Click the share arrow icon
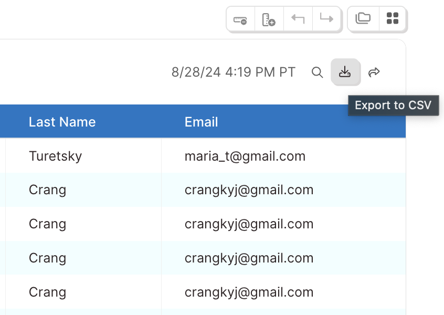 (374, 72)
